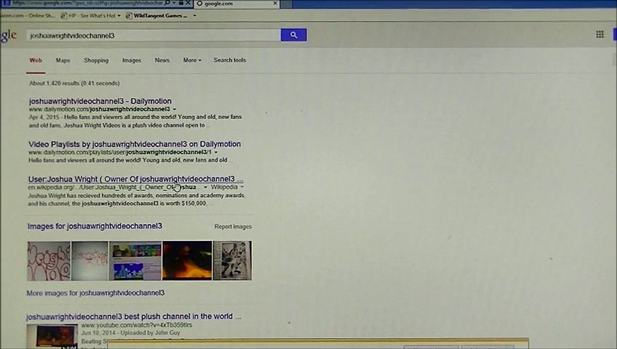The width and height of the screenshot is (617, 349).
Task: Expand the dailymotion.com/joshuawrightvideochannel3 URL arrow
Action: [x=175, y=110]
